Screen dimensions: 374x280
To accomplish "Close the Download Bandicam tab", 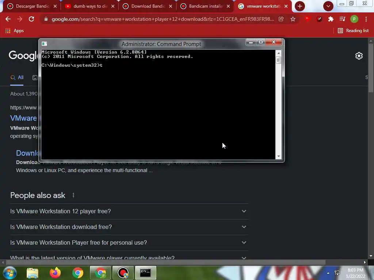I will [x=171, y=6].
